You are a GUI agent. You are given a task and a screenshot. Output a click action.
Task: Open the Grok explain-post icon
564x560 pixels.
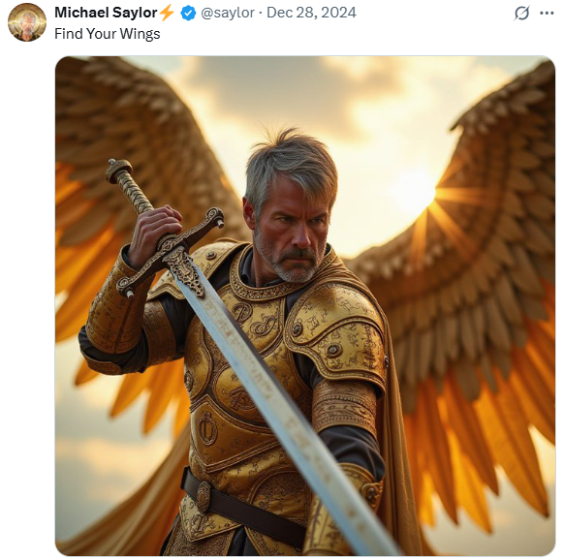(521, 14)
